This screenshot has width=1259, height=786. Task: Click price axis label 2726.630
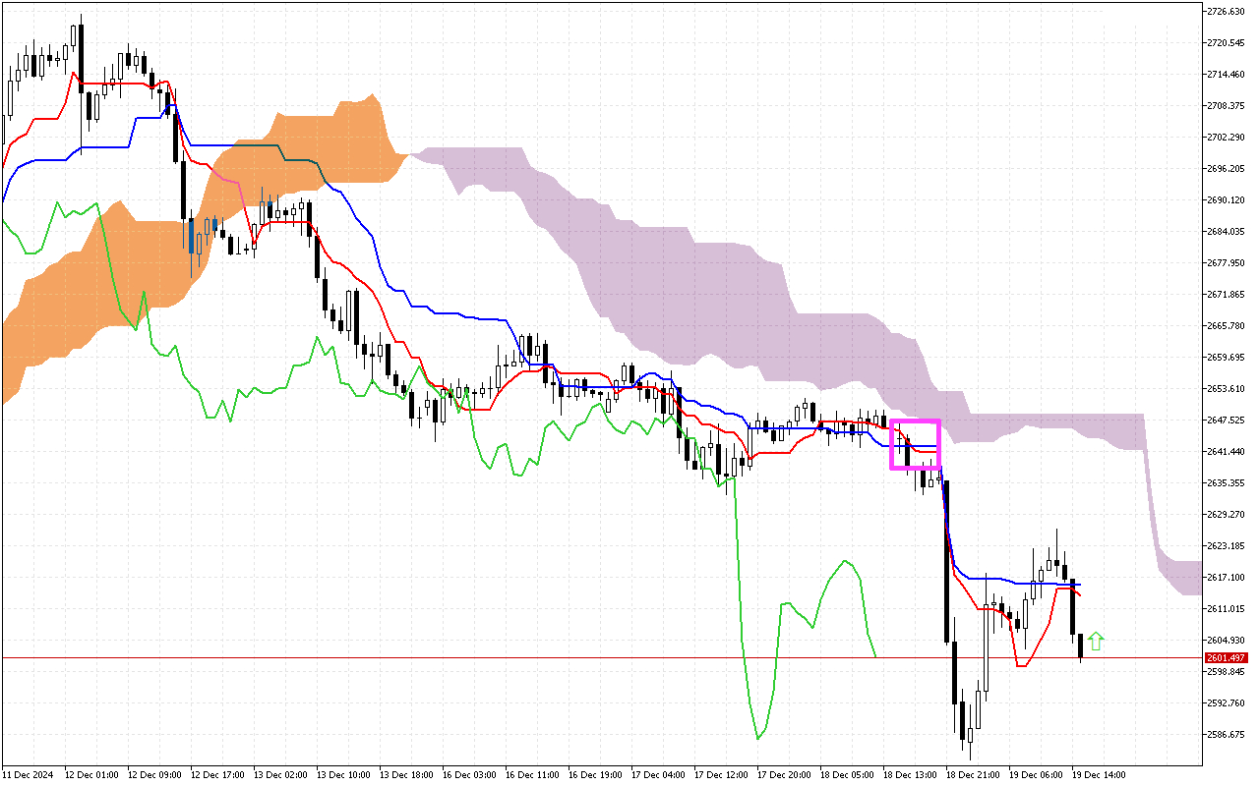click(1226, 12)
